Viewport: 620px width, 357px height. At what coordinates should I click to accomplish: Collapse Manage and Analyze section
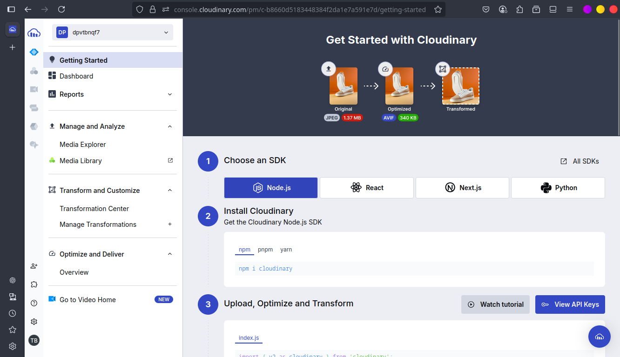click(x=170, y=126)
